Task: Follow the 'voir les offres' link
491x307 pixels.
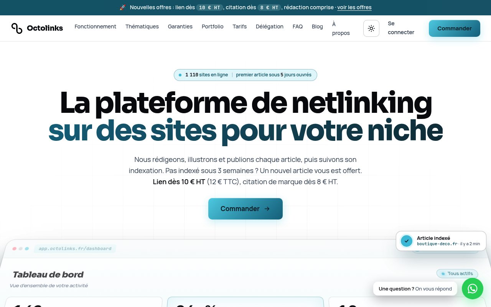Action: 354,7
